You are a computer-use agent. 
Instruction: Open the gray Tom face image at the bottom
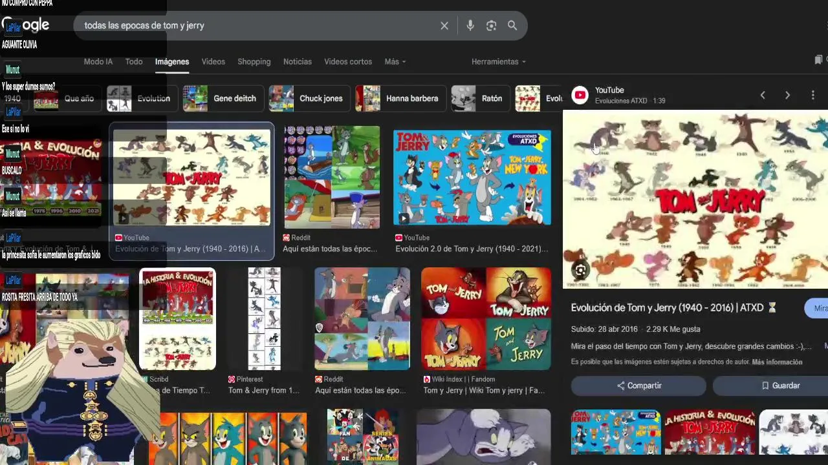tap(484, 437)
